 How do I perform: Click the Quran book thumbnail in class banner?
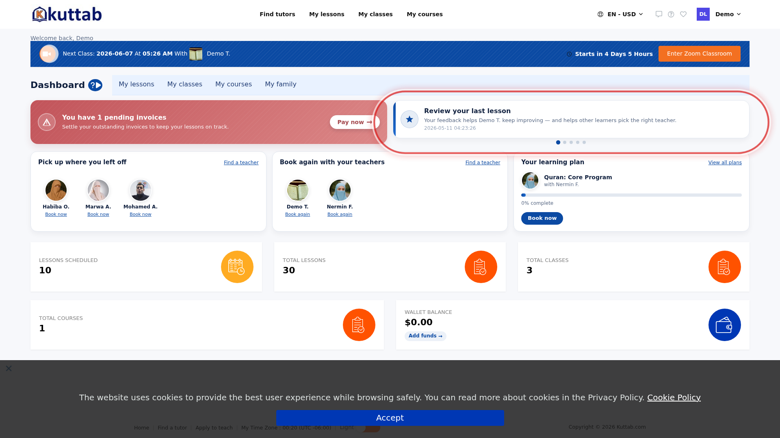click(x=196, y=54)
